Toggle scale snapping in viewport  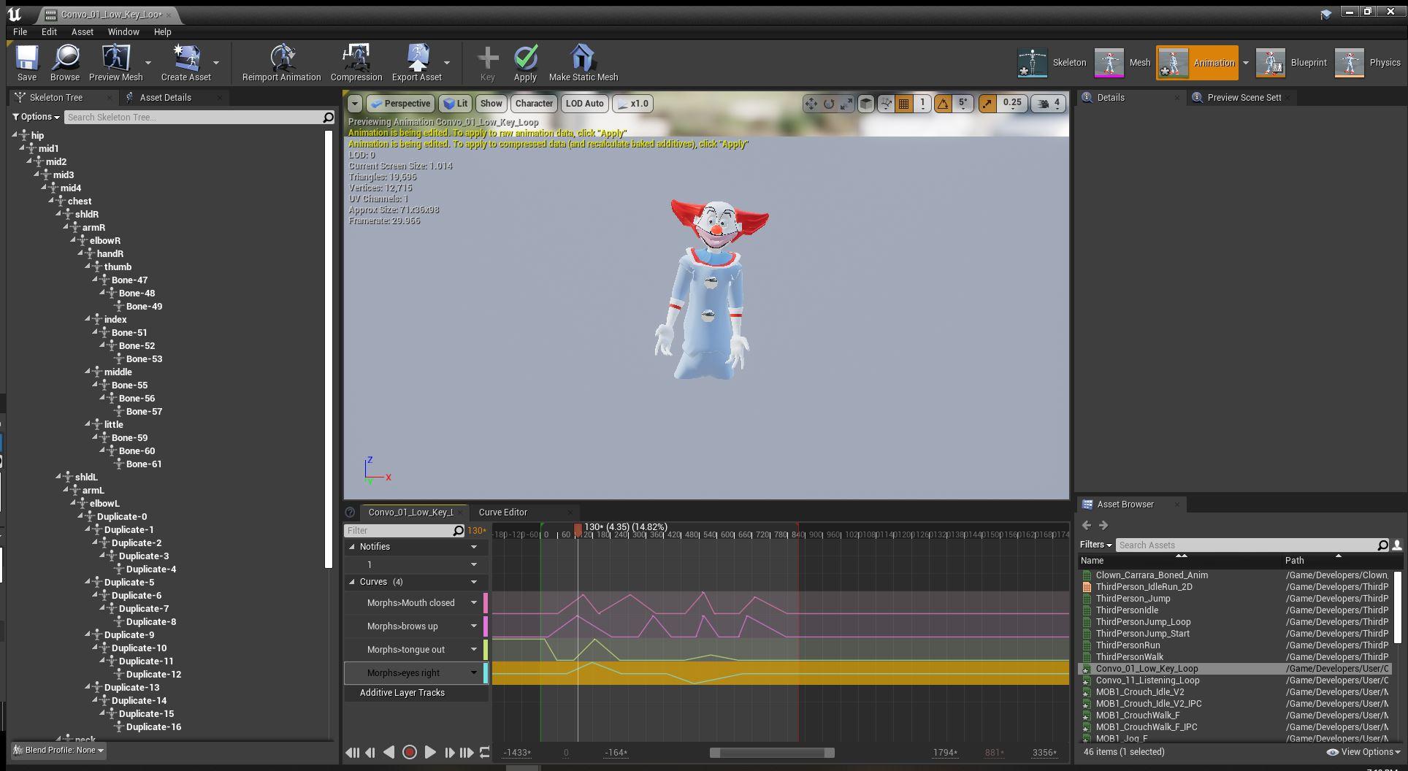coord(987,104)
